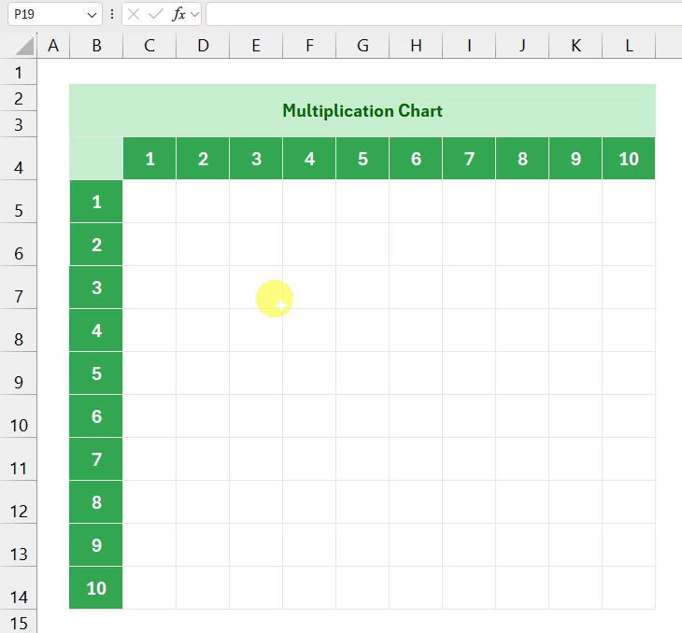682x633 pixels.
Task: Select column E header
Action: click(x=256, y=46)
